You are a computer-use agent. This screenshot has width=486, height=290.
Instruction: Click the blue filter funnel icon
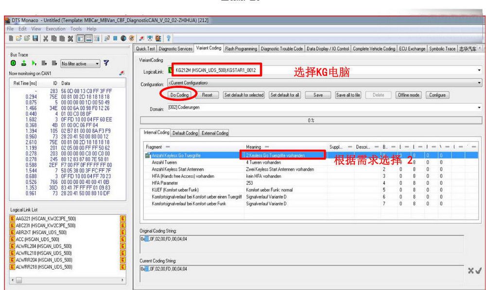(106, 63)
